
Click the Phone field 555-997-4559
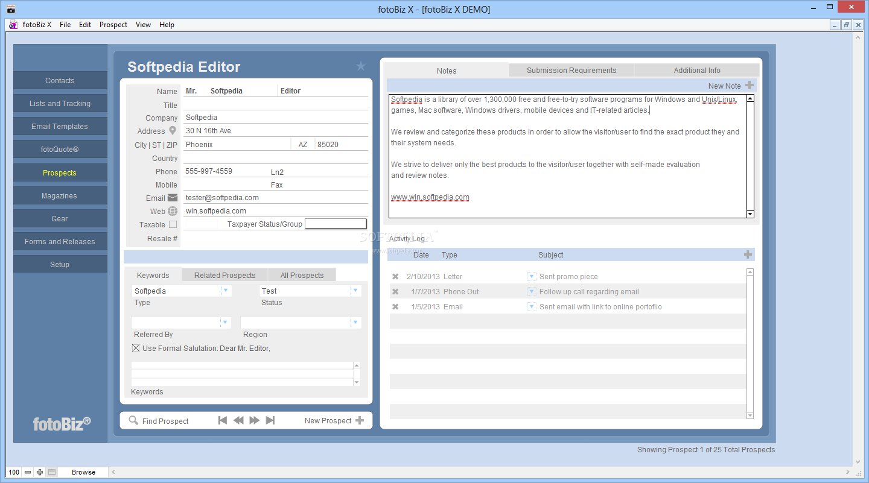pos(226,171)
